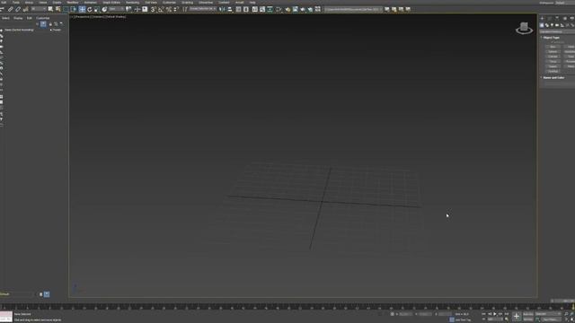The image size is (575, 323).
Task: Click the Perspective viewport label
Action: tap(82, 17)
